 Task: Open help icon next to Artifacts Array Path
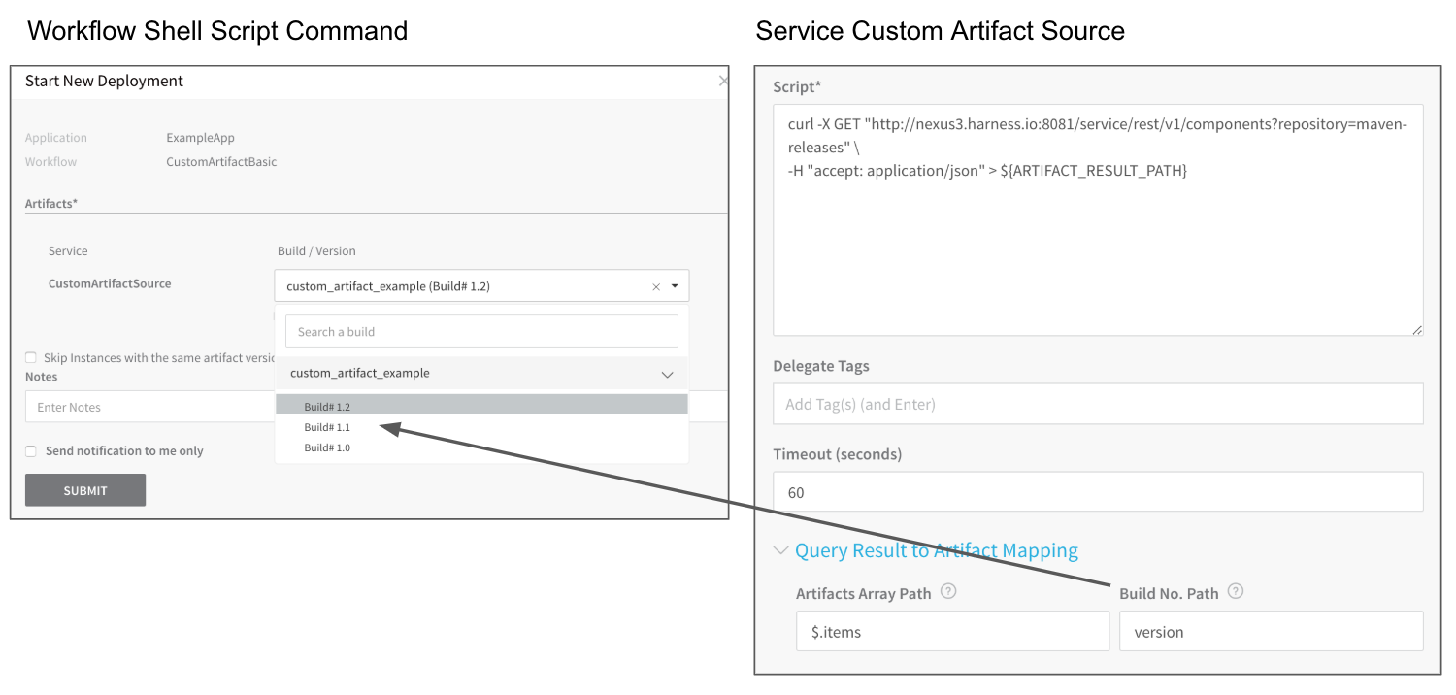(x=948, y=591)
